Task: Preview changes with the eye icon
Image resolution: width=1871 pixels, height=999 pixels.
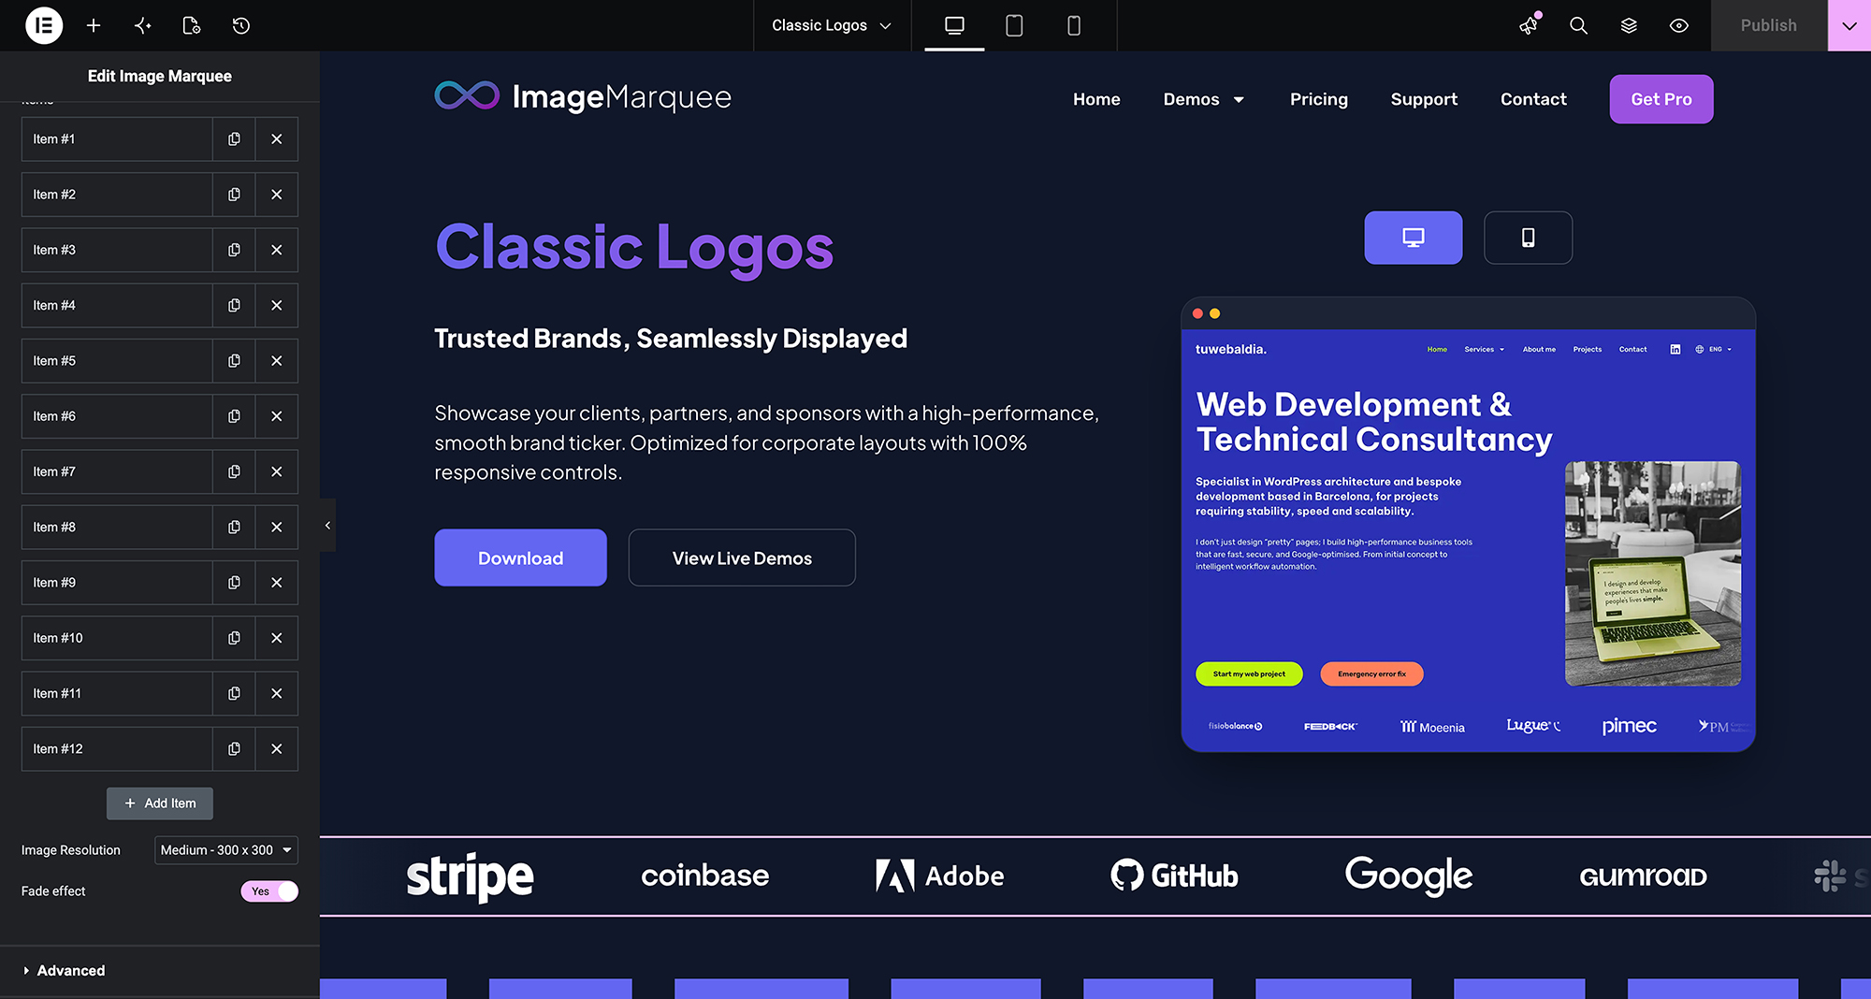Action: (x=1679, y=25)
